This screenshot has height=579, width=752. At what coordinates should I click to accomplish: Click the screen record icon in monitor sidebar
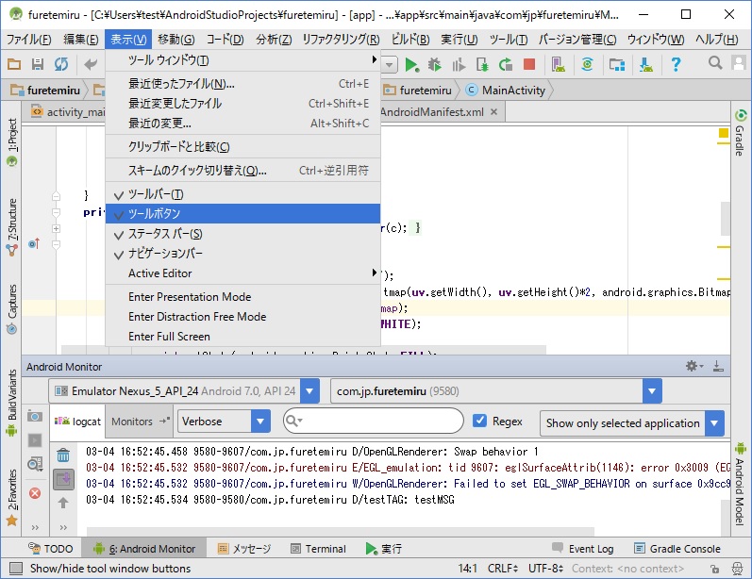point(35,440)
